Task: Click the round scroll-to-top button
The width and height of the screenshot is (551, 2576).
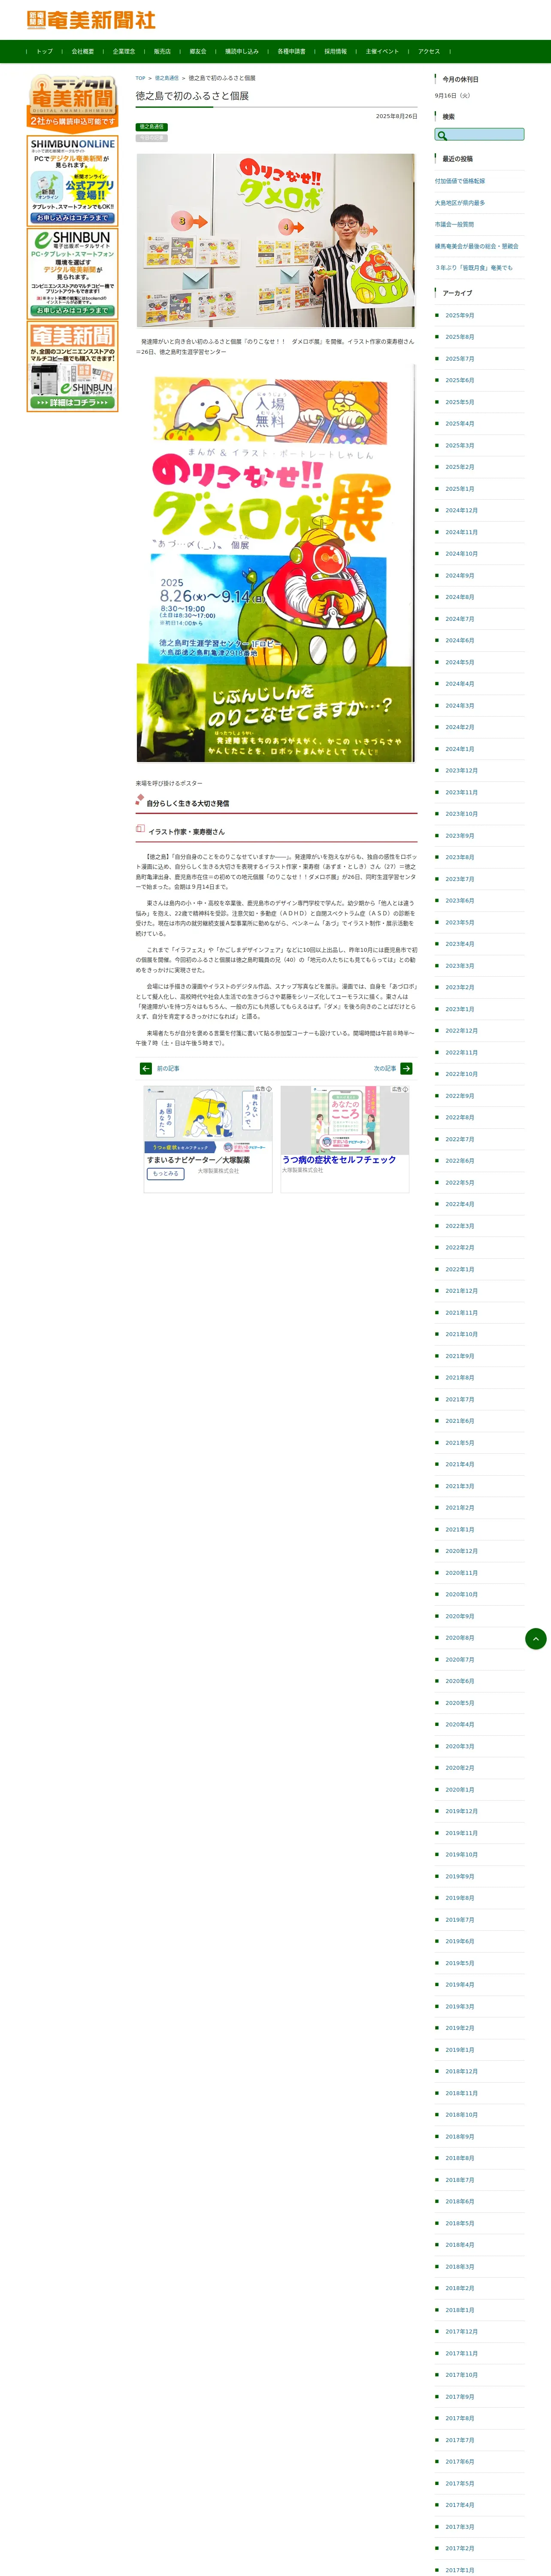Action: [x=536, y=1639]
